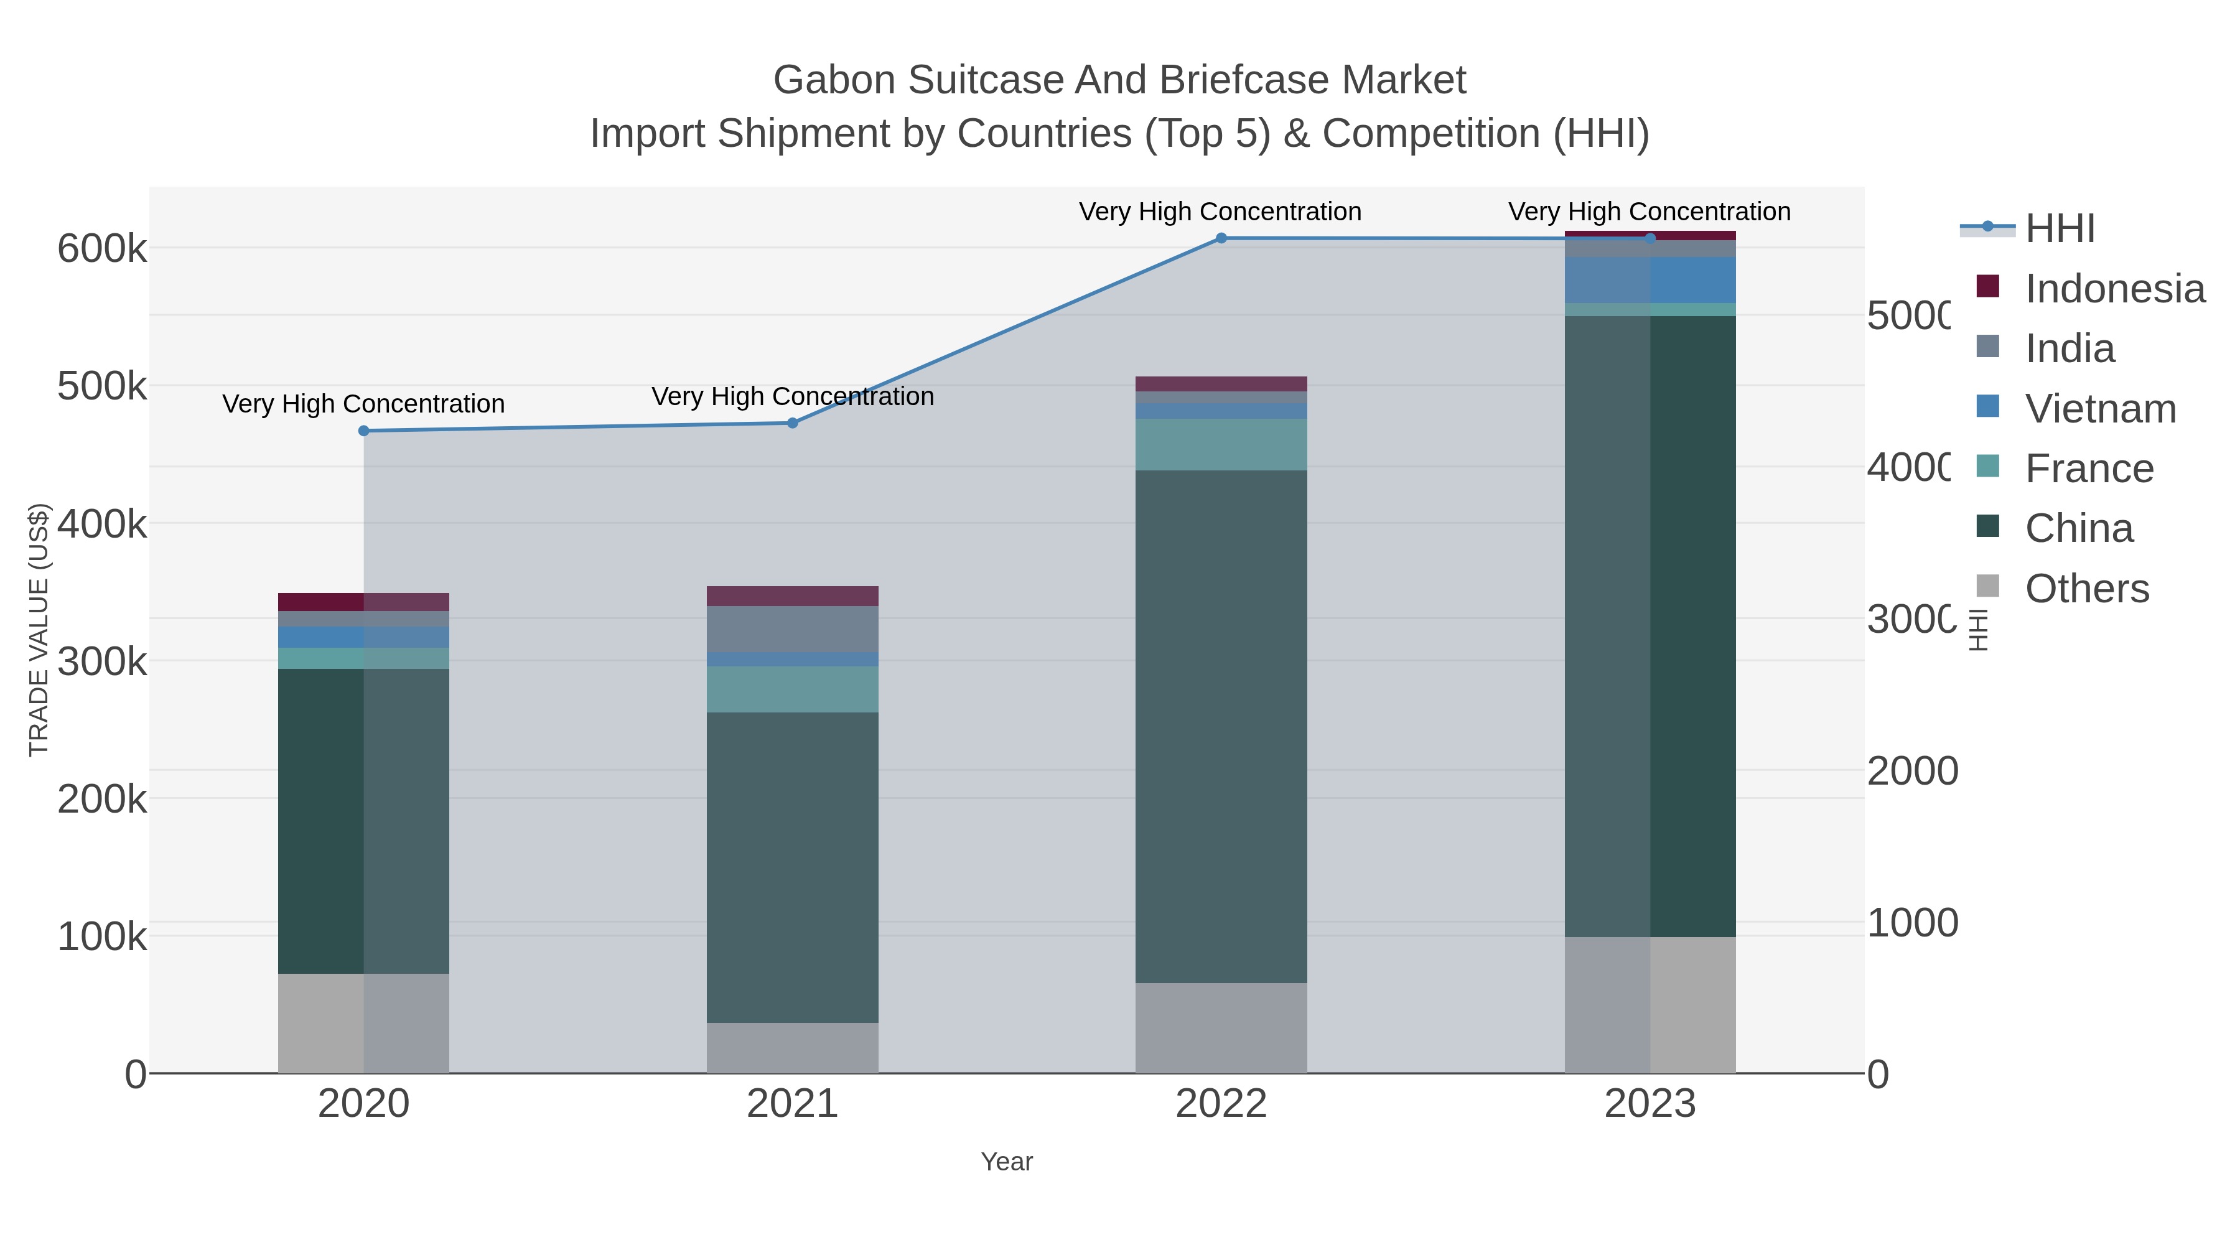Viewport: 2240px width, 1260px height.
Task: Toggle the India legend entry
Action: (x=2045, y=348)
